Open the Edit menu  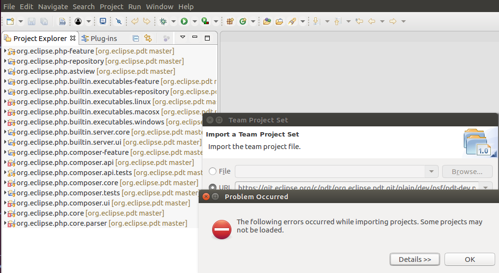click(27, 6)
